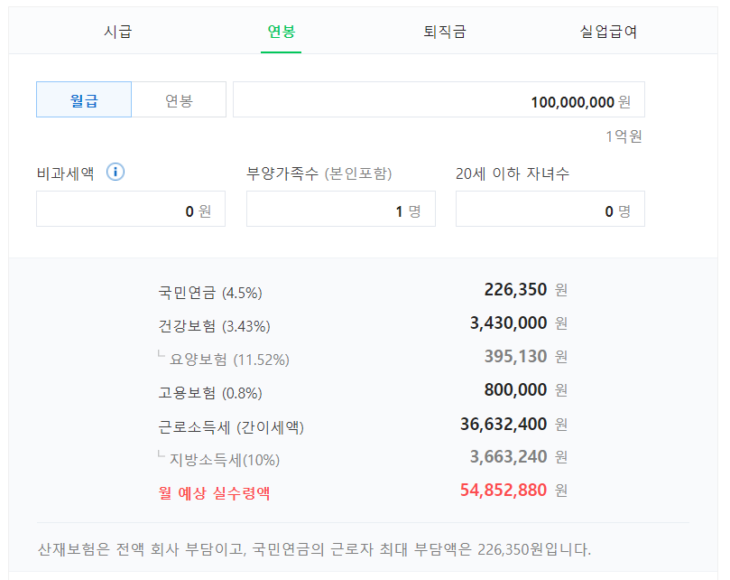Select the 연봉 tab at the top
This screenshot has width=730, height=580.
click(281, 32)
